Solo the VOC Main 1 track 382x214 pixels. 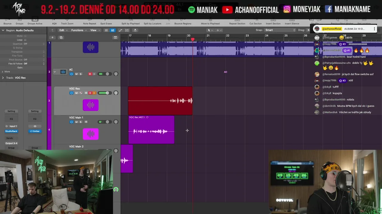[81, 122]
